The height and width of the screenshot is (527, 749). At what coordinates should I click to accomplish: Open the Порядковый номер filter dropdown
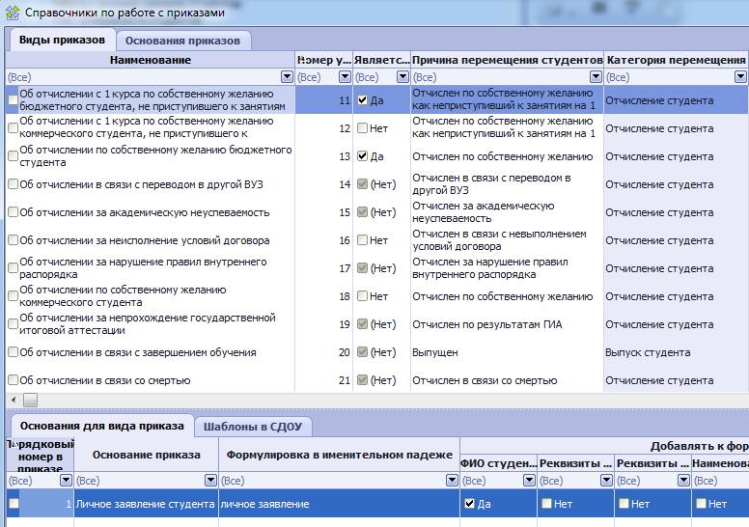[66, 480]
